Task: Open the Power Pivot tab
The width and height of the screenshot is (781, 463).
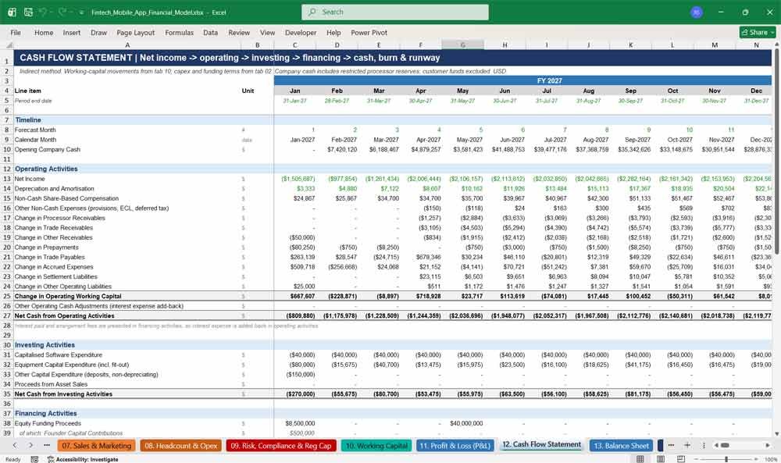Action: click(x=369, y=32)
